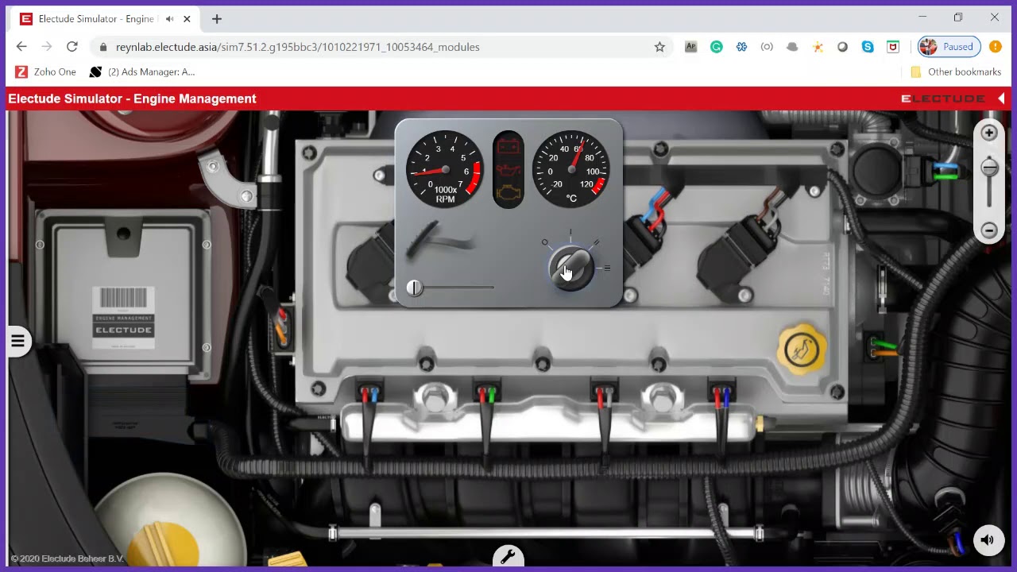
Task: Open the Skype extension
Action: coord(868,47)
